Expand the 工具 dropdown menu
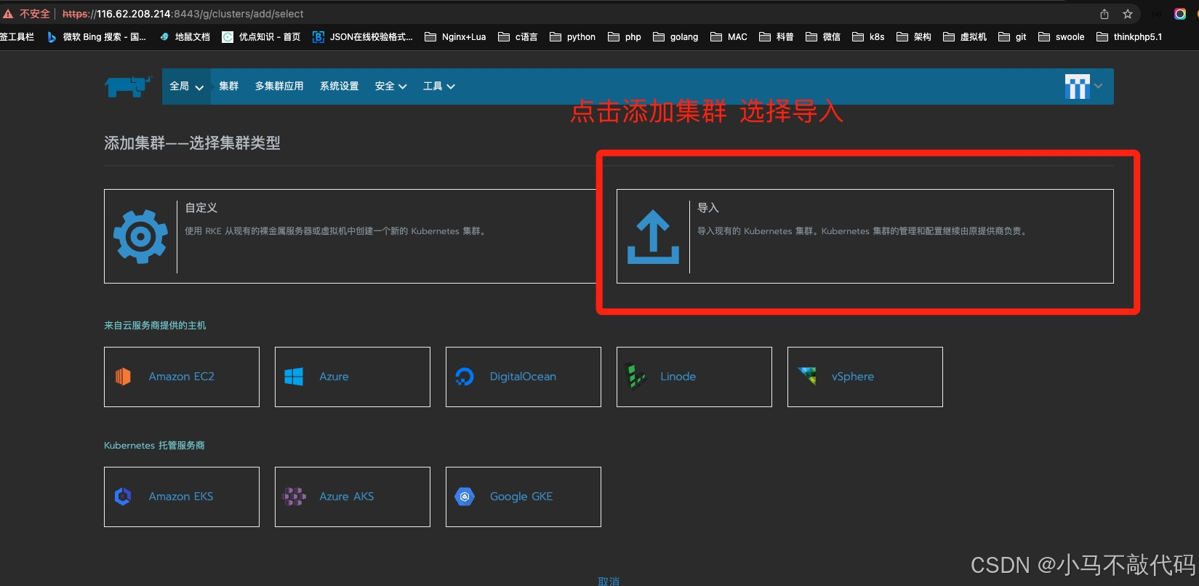The height and width of the screenshot is (586, 1199). 439,87
